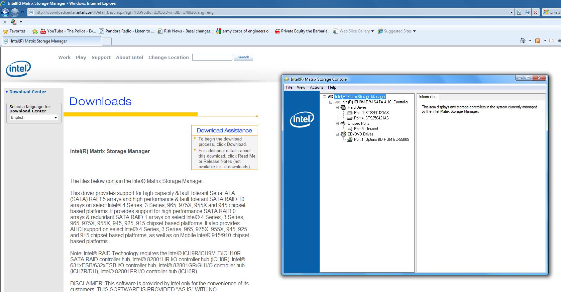Viewport: 561px width, 292px height.
Task: Click the Intel logo on the Downloads web page
Action: point(18,69)
